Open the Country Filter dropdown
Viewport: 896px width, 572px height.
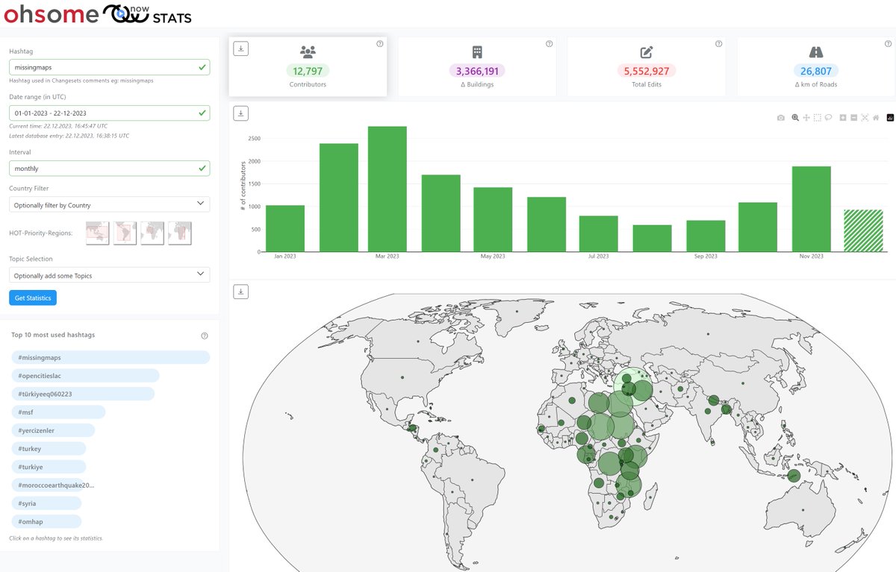[x=110, y=204]
